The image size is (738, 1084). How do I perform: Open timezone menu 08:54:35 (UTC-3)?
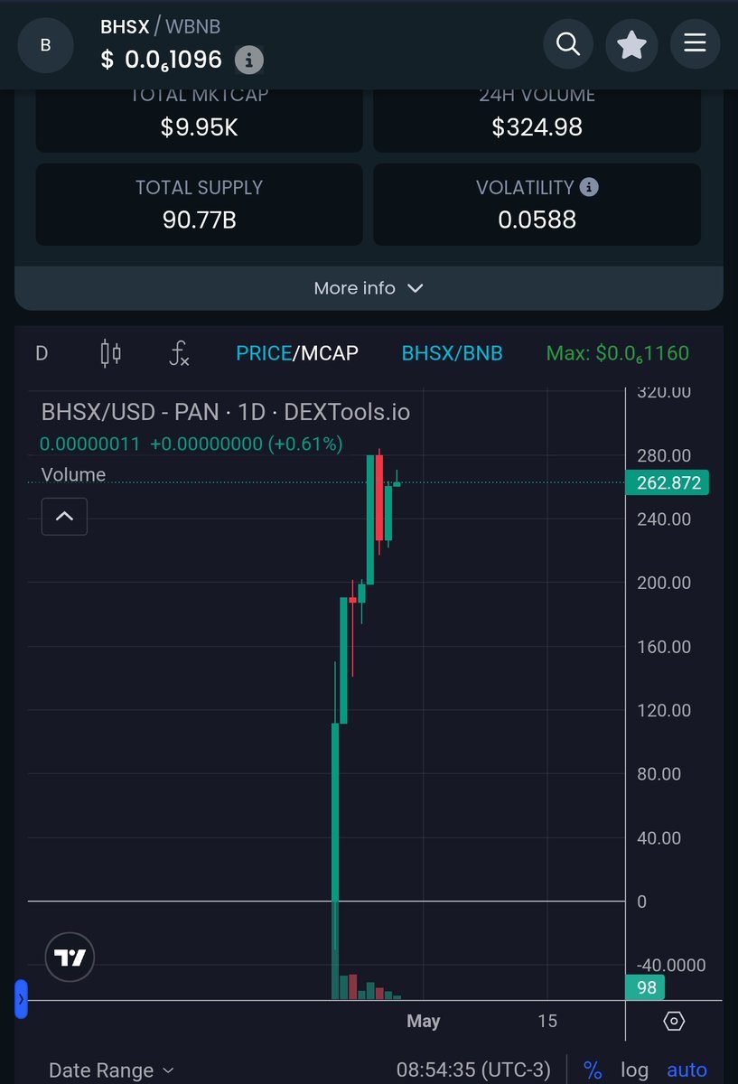tap(473, 1070)
